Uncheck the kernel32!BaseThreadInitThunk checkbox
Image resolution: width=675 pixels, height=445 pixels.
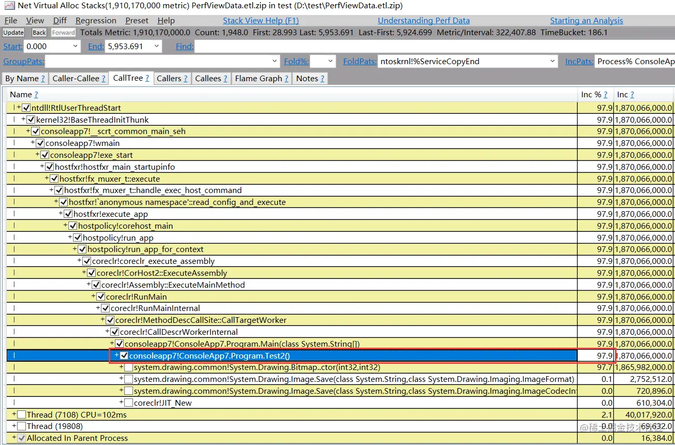point(31,120)
